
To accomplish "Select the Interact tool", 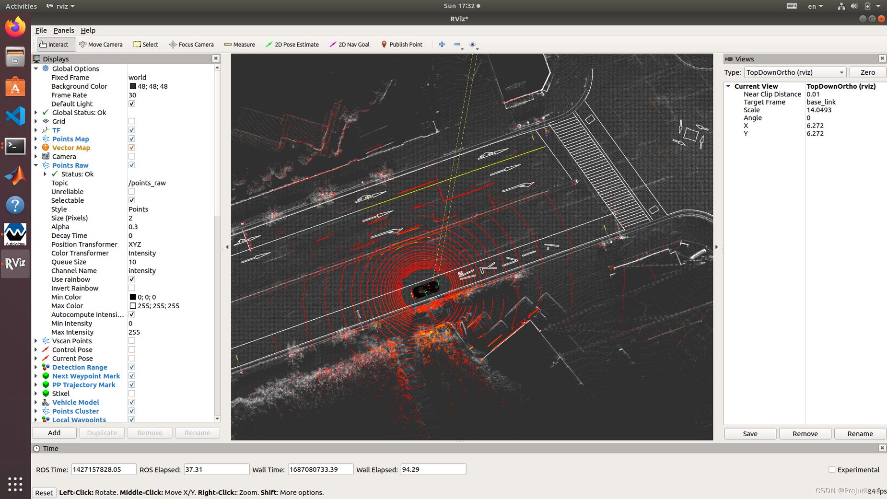I will point(56,44).
